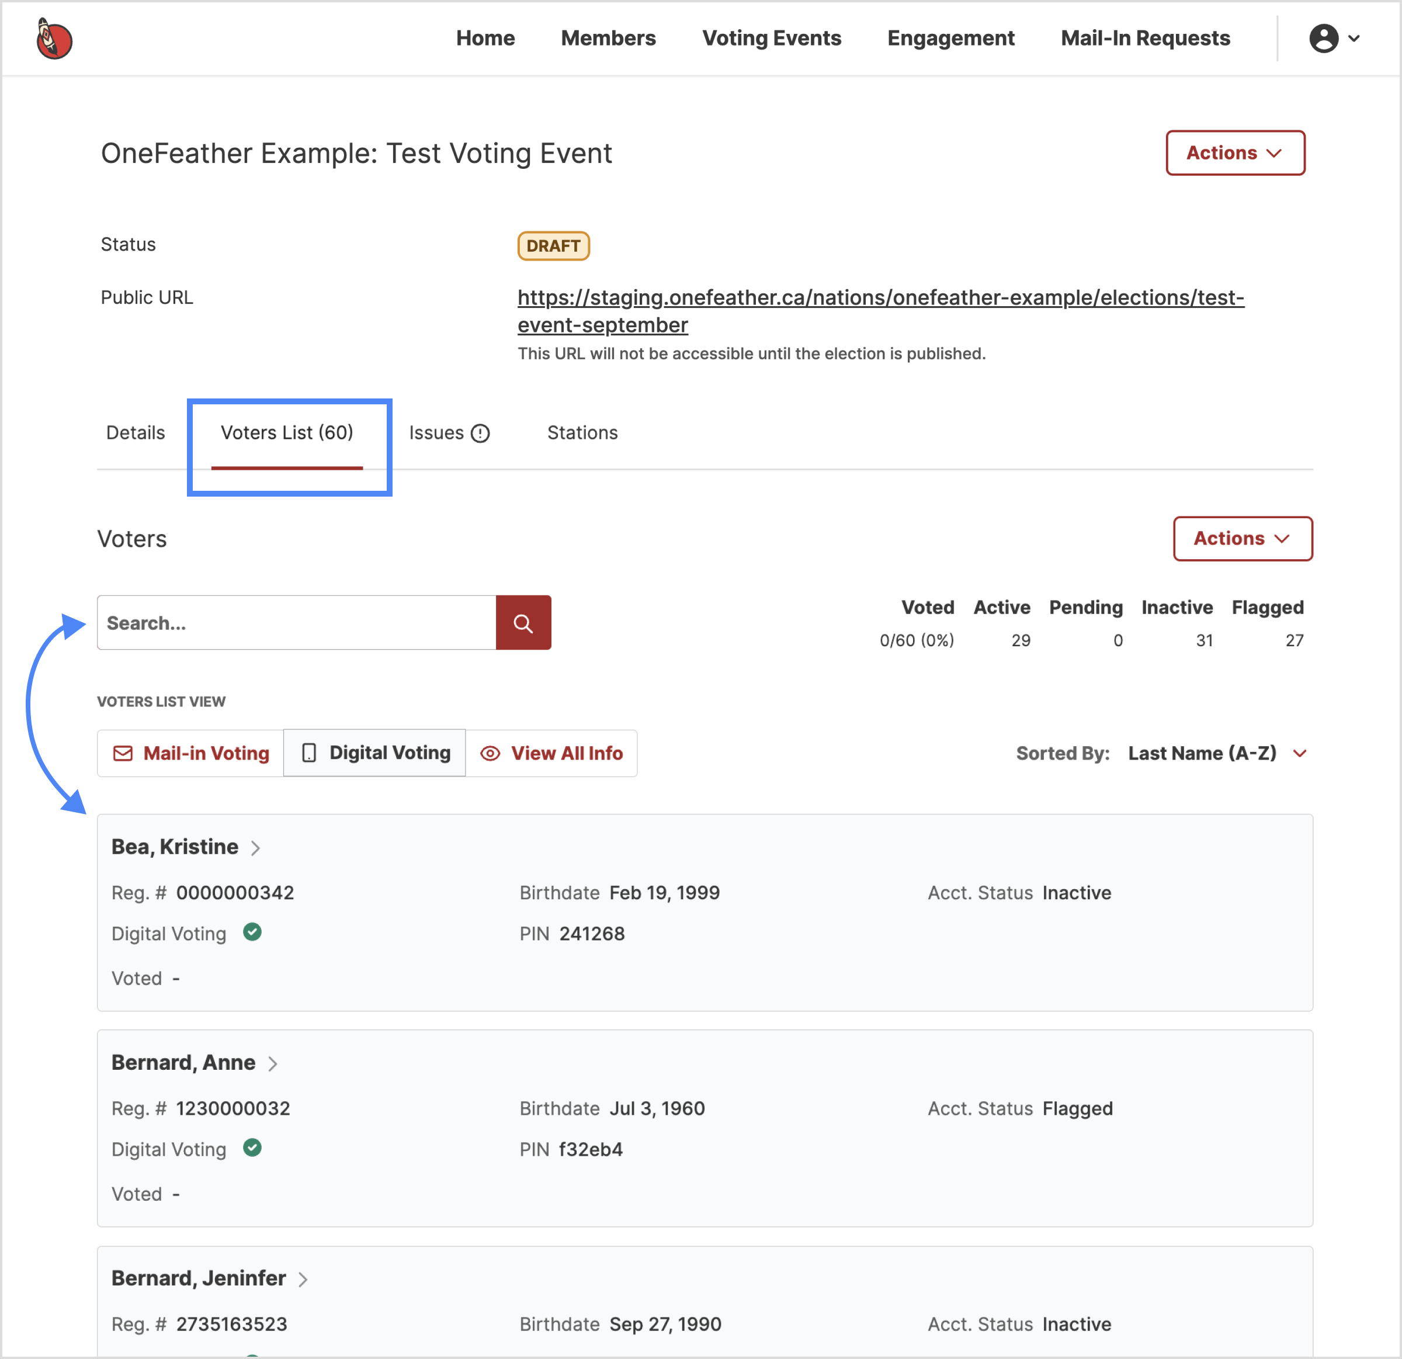
Task: Open Voting Events navigation item
Action: pos(772,38)
